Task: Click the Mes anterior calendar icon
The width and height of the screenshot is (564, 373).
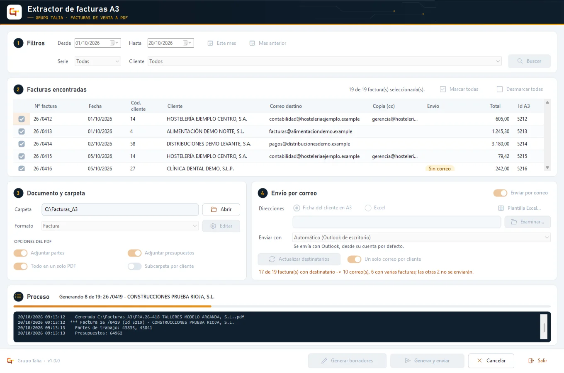Action: click(x=252, y=43)
